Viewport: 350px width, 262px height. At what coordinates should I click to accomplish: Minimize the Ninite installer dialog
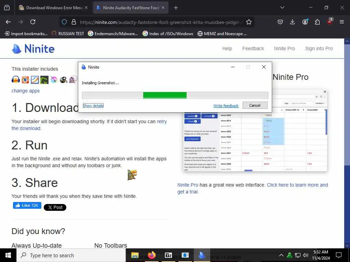232,67
